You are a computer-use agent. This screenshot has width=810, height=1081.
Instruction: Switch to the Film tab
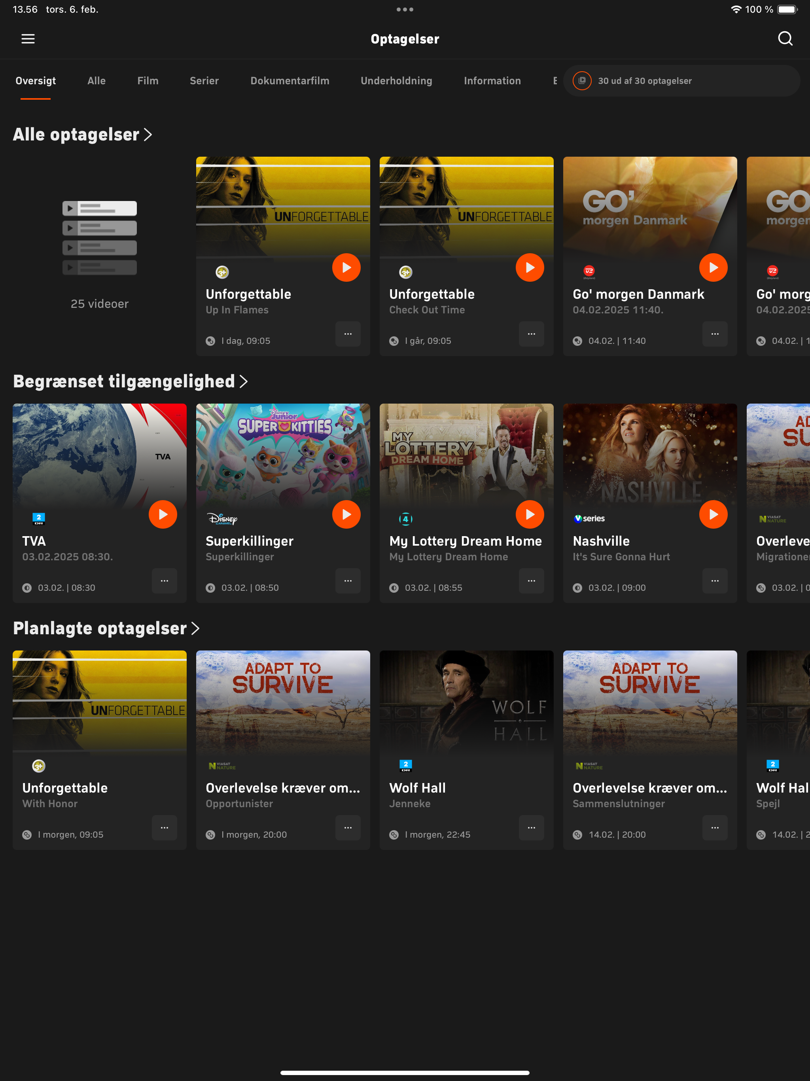click(x=148, y=81)
